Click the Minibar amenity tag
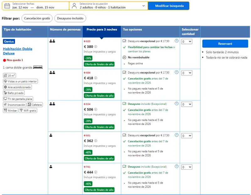 point(11,111)
